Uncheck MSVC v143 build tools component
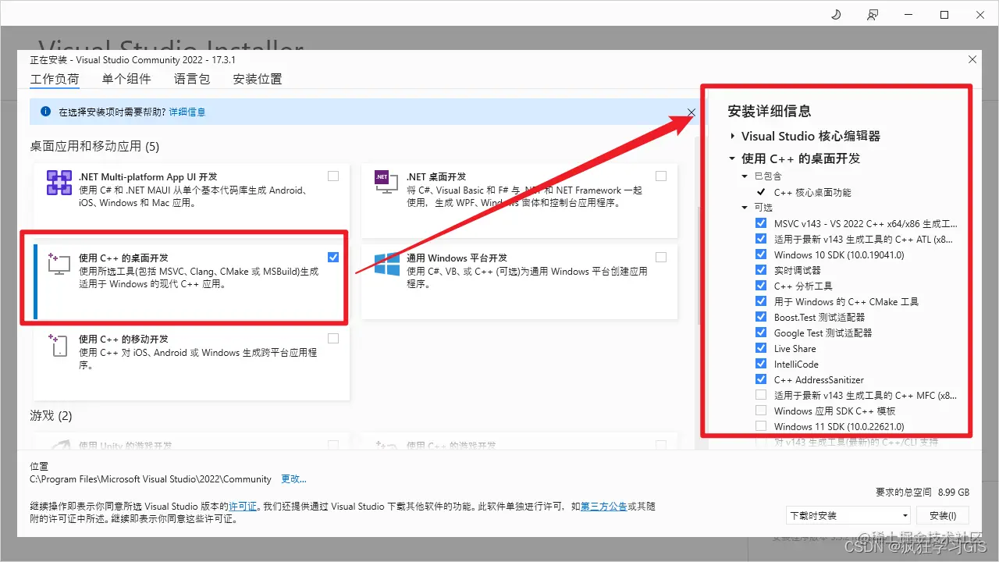Screen dimensions: 999x562 (761, 223)
